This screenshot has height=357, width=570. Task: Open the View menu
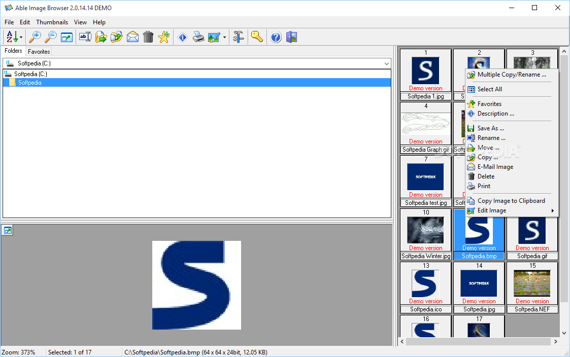click(x=80, y=22)
